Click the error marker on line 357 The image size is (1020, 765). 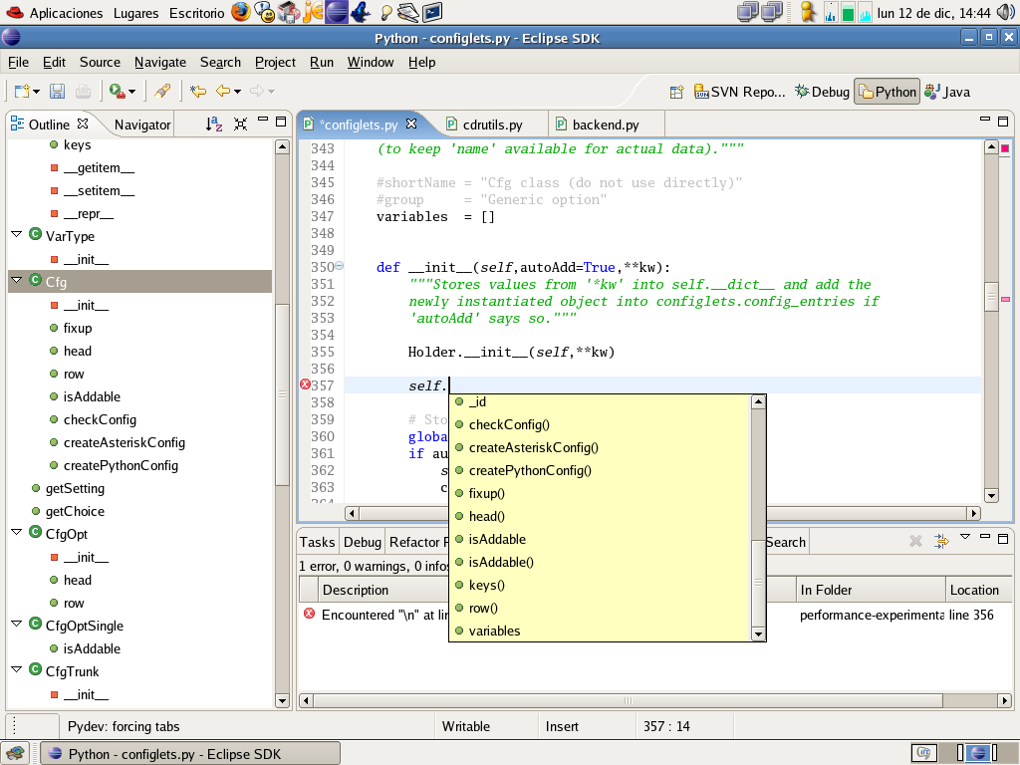click(x=305, y=384)
